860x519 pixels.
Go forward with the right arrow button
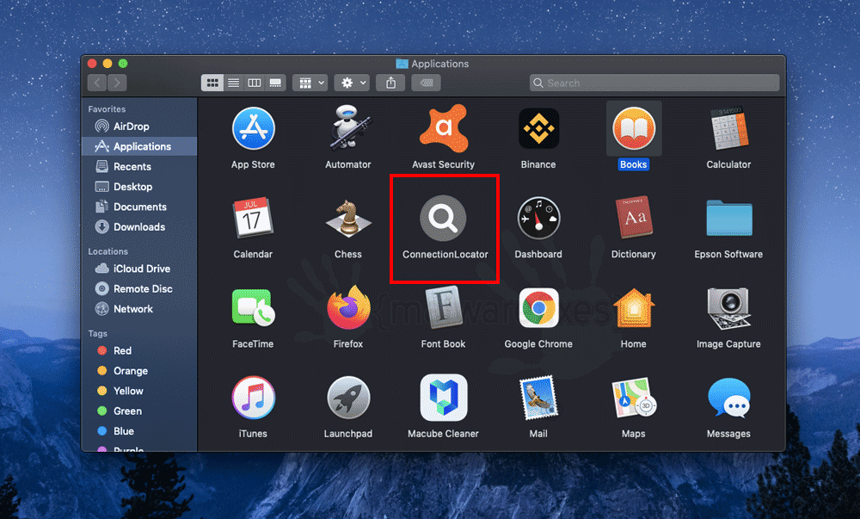point(117,83)
